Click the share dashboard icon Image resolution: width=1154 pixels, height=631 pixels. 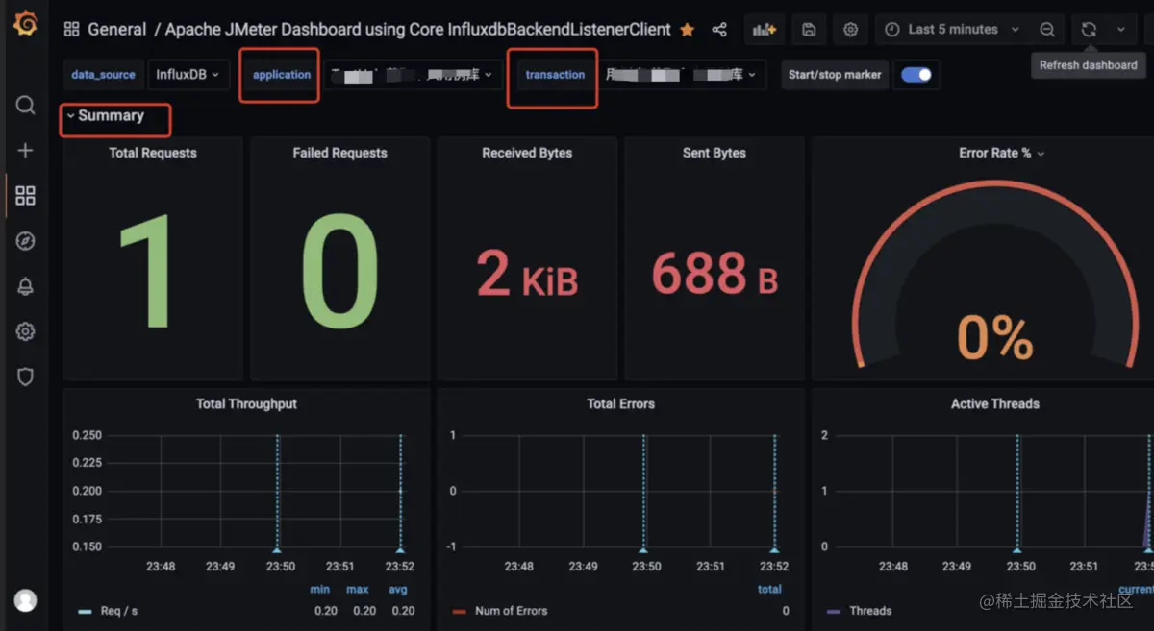point(719,30)
